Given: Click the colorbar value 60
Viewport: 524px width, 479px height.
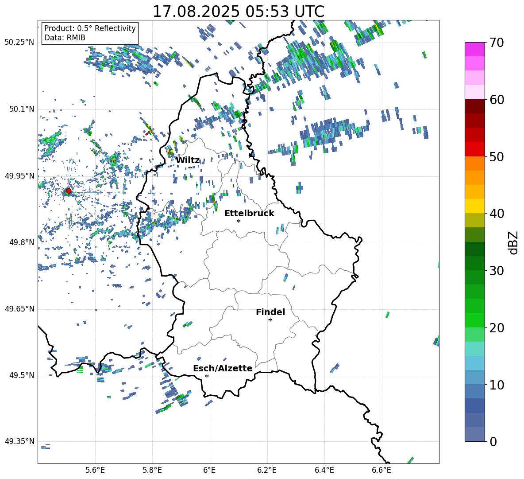Looking at the screenshot, I should [497, 100].
